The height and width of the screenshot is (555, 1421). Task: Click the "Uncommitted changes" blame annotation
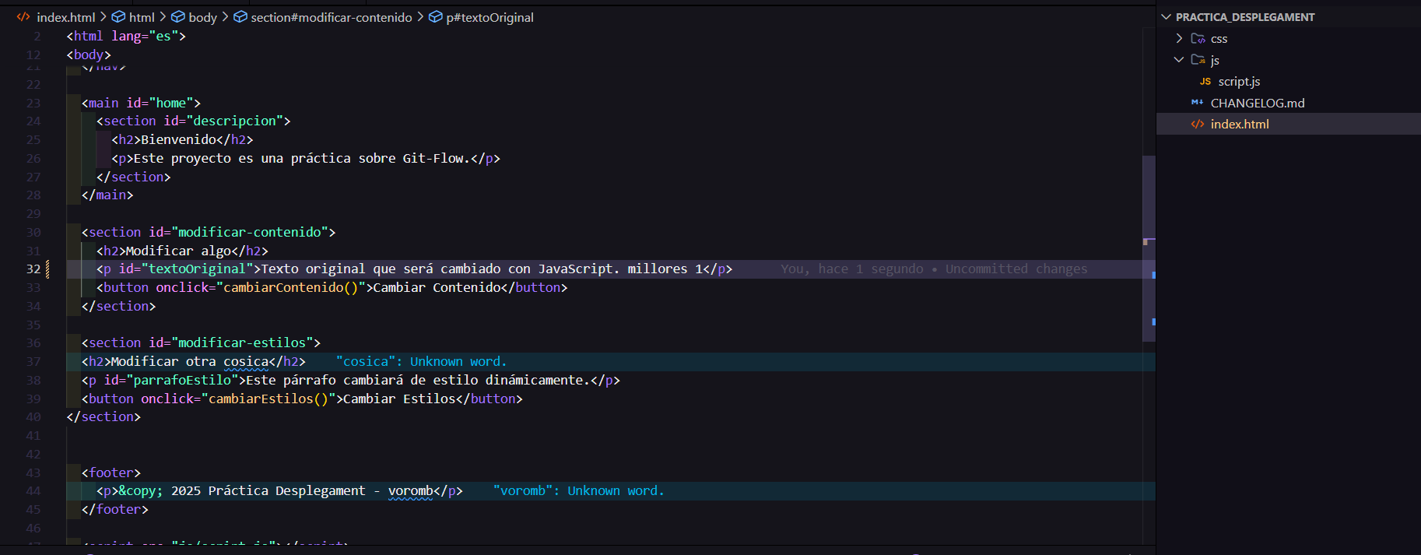(x=1016, y=269)
